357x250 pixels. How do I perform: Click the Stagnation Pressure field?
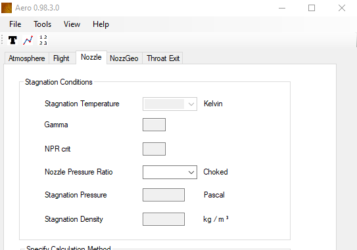[164, 195]
